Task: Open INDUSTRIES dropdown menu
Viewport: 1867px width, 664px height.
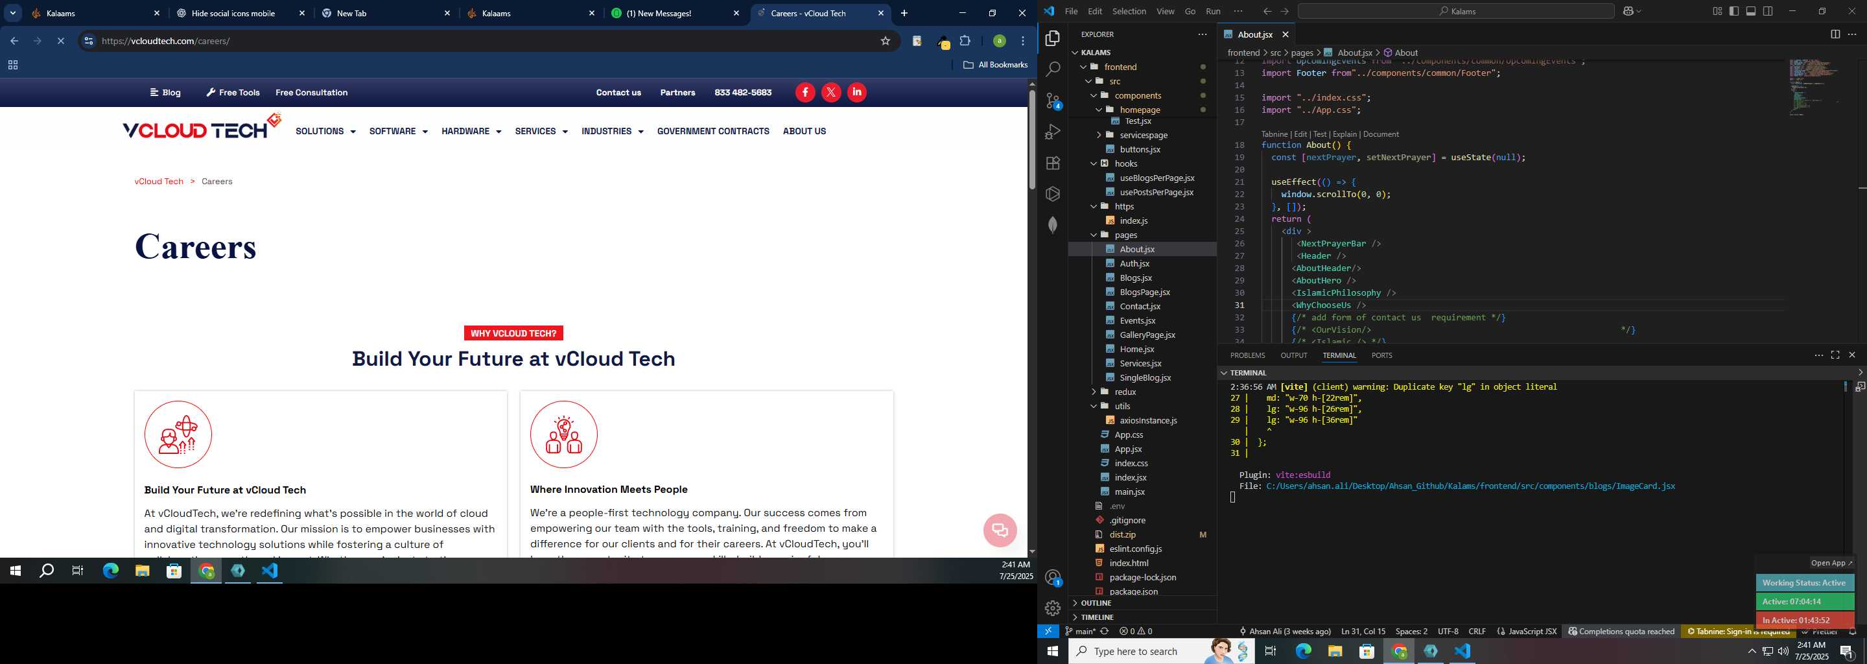Action: [x=612, y=131]
